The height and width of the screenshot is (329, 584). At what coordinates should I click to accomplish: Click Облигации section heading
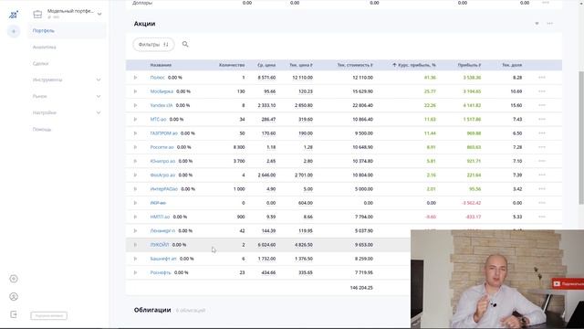[152, 310]
